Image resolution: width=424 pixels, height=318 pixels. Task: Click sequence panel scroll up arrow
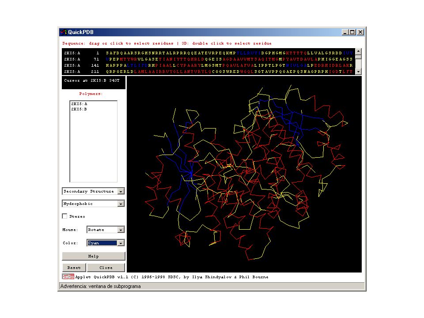click(x=358, y=51)
